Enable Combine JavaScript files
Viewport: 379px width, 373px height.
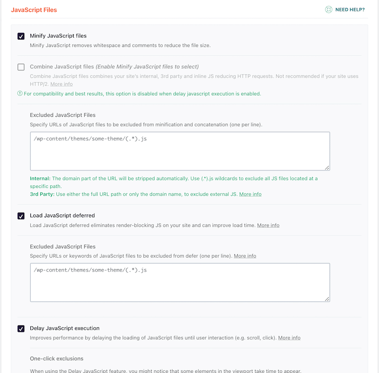[x=21, y=67]
